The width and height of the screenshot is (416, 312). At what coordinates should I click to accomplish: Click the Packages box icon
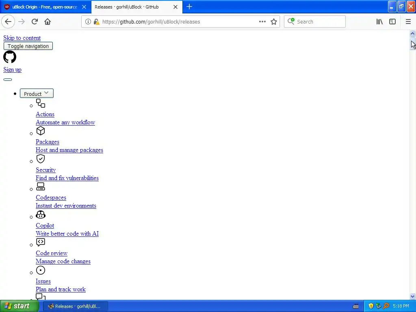click(41, 131)
